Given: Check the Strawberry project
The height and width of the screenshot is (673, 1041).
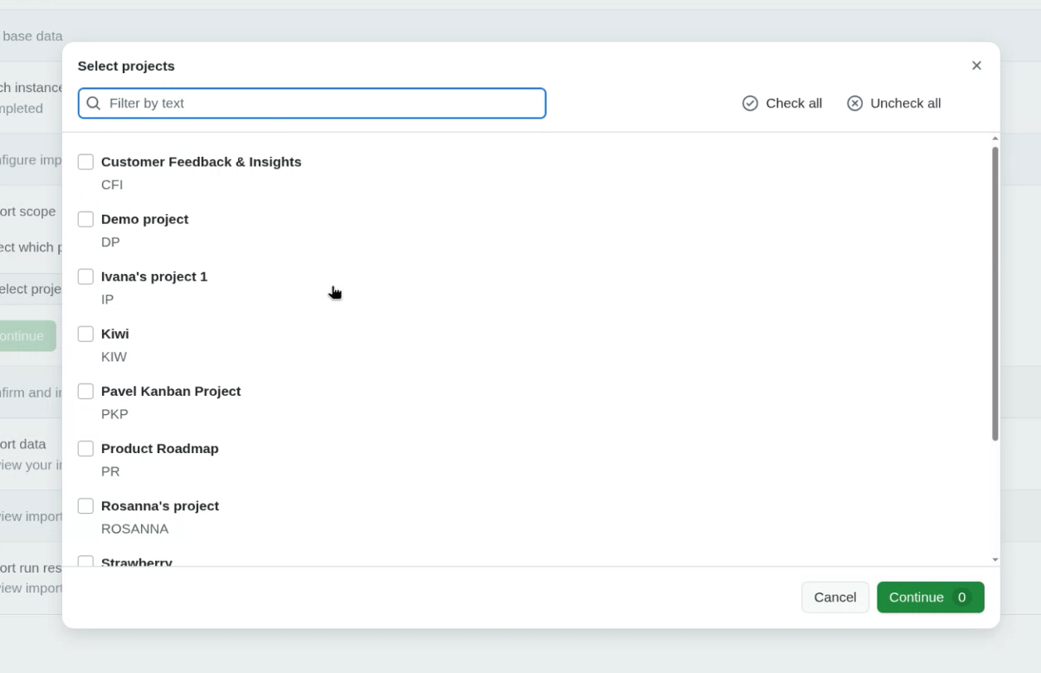Looking at the screenshot, I should 85,562.
